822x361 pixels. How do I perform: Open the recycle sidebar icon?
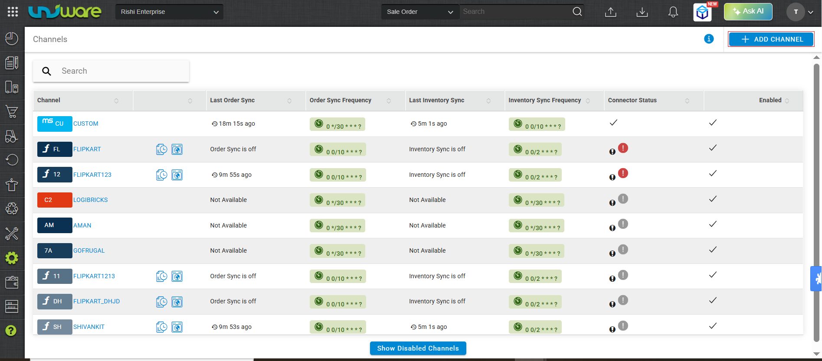click(x=12, y=209)
